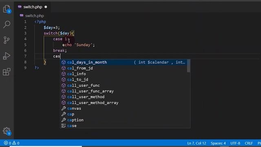Click the echo 'Sunday'; line

[x=78, y=45]
